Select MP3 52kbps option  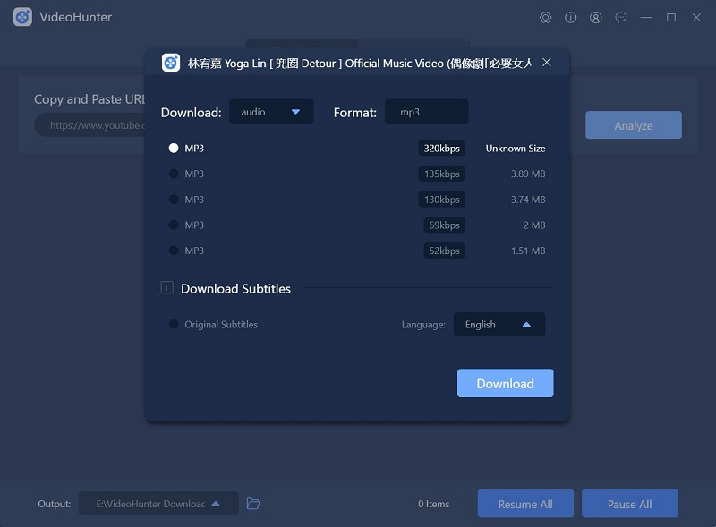[174, 251]
